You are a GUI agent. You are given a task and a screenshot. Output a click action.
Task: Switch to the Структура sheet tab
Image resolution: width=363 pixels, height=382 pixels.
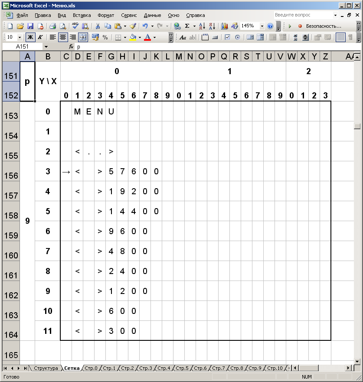(46, 368)
